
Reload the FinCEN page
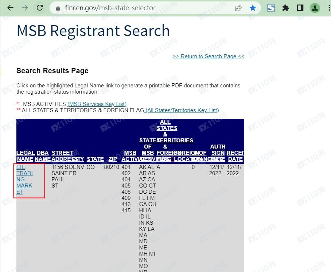coord(40,8)
